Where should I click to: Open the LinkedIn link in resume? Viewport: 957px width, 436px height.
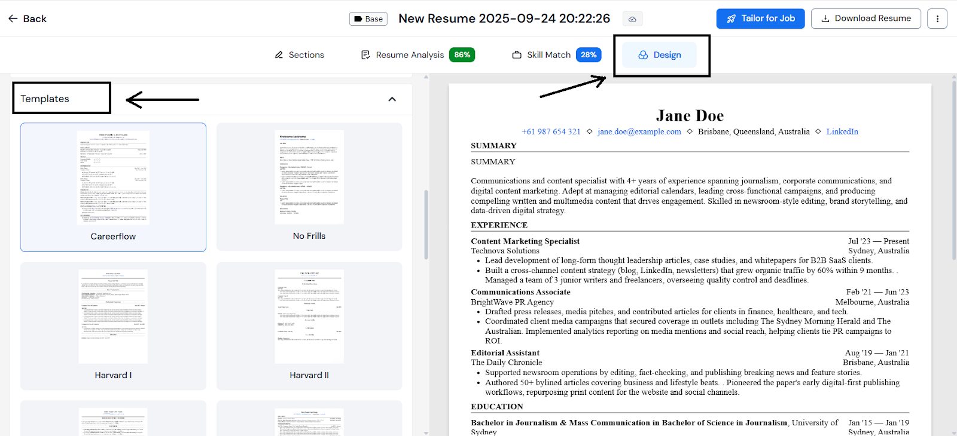(842, 132)
